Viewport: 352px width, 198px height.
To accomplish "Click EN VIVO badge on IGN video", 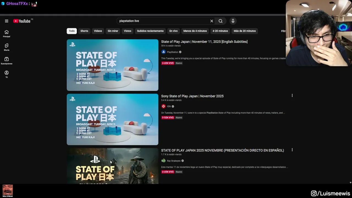I will click(168, 118).
